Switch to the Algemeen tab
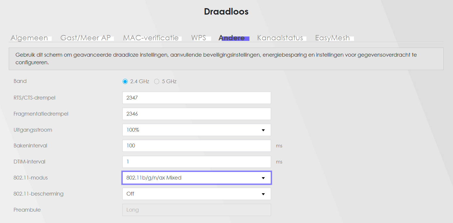 tap(29, 38)
